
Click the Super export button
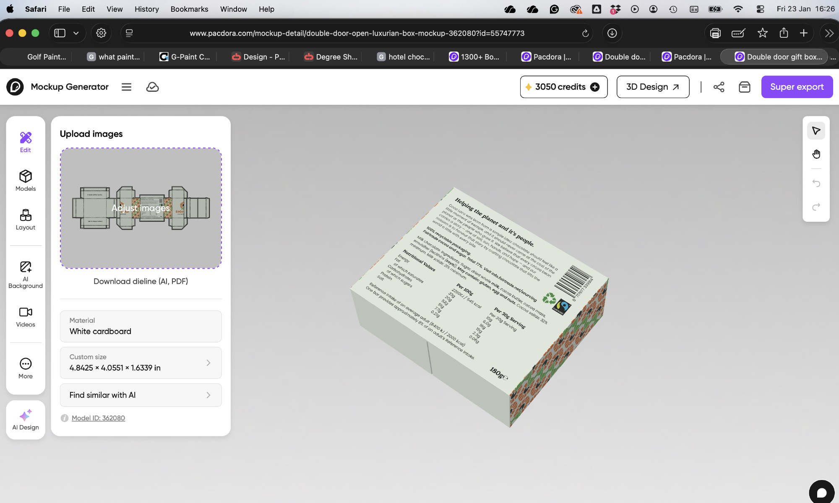[x=797, y=87]
